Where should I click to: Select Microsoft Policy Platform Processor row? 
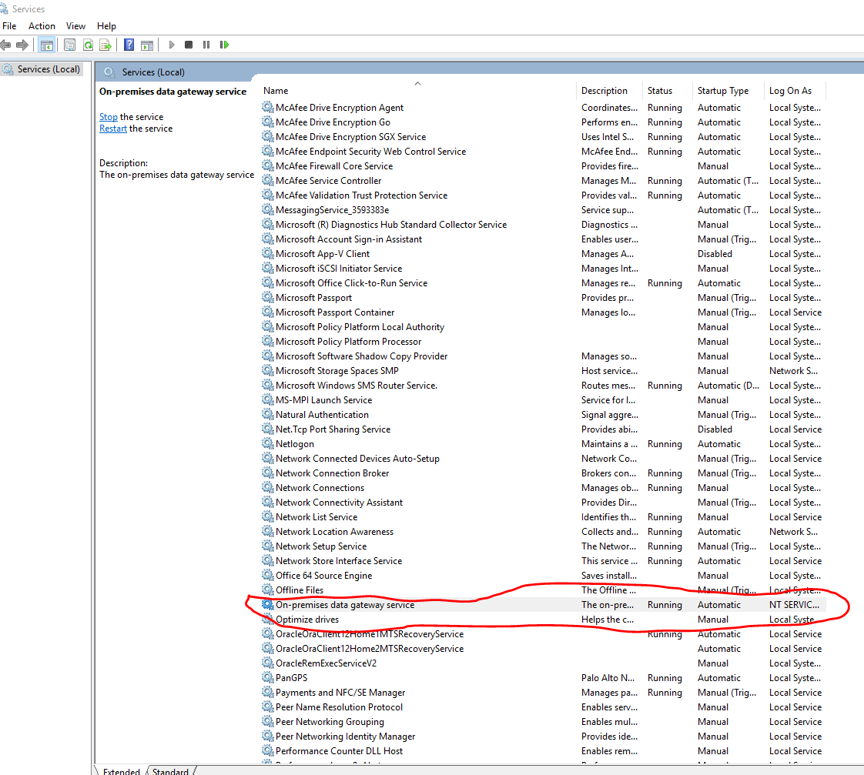pos(544,342)
